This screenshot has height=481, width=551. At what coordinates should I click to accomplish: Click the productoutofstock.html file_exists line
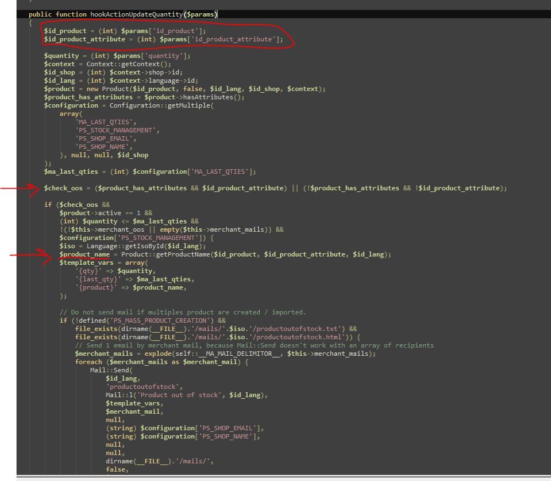(x=217, y=337)
